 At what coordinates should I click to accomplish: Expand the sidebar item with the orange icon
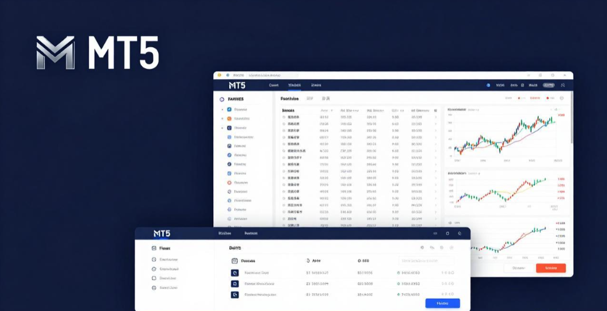click(x=222, y=119)
